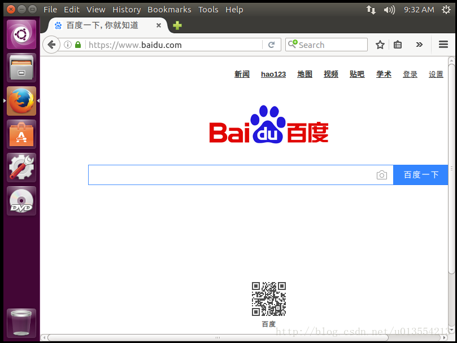Open the hao123 link
The image size is (457, 343).
click(x=273, y=74)
